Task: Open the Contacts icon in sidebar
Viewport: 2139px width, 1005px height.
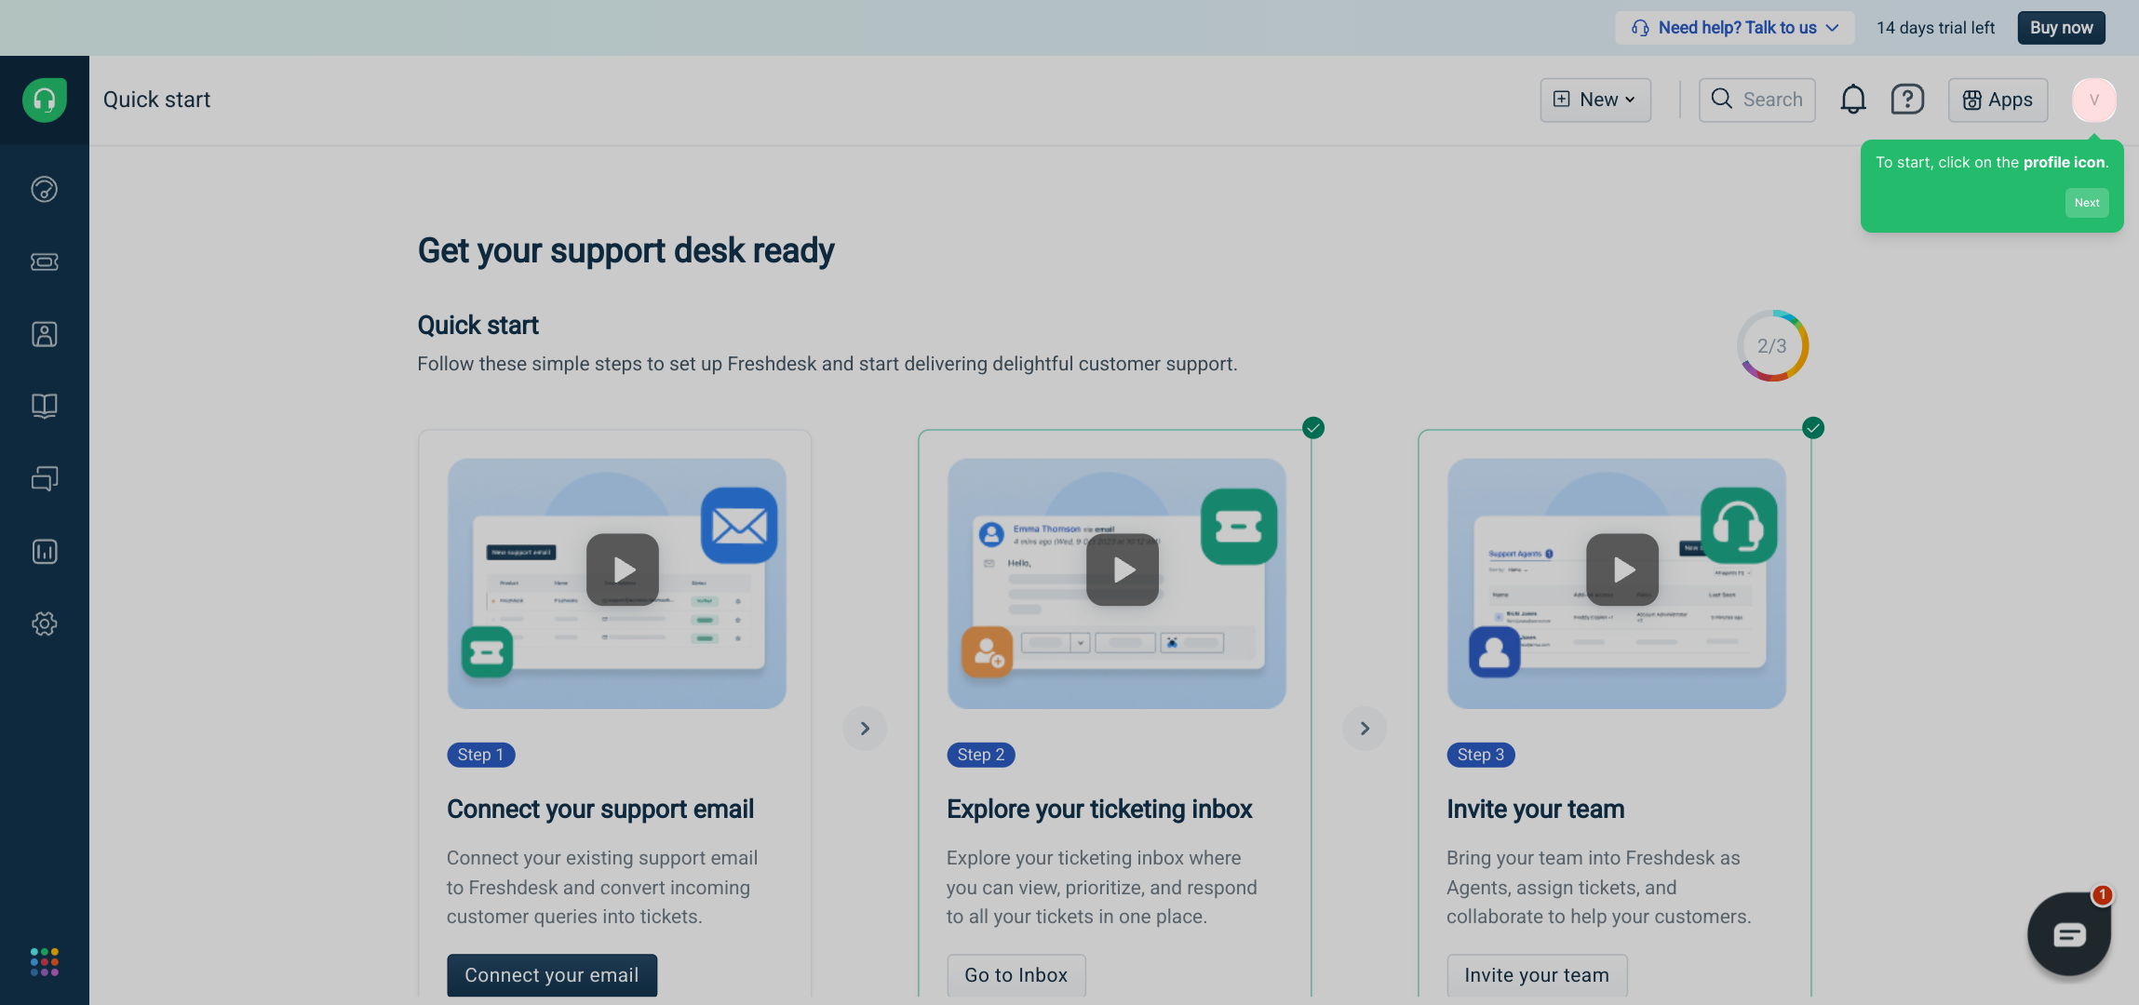Action: click(x=44, y=334)
